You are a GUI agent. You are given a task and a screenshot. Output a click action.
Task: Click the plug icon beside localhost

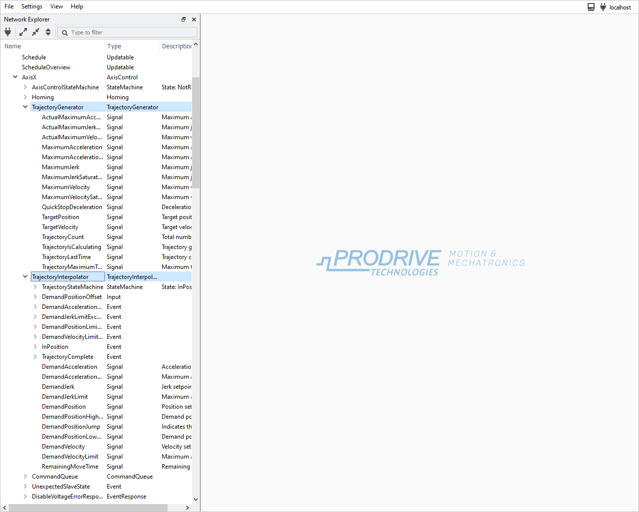point(603,7)
